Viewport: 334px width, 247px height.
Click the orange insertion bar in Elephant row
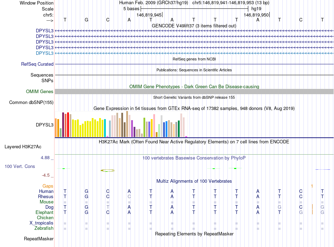tap(312, 212)
